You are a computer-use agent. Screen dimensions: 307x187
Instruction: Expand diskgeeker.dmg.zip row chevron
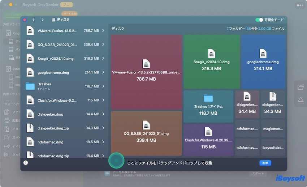(x=103, y=128)
